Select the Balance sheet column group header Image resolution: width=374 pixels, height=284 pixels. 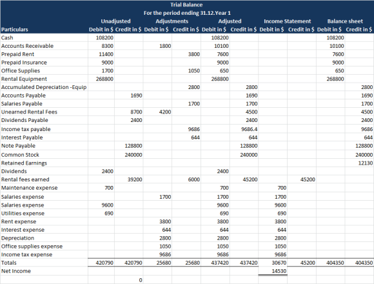tap(345, 21)
